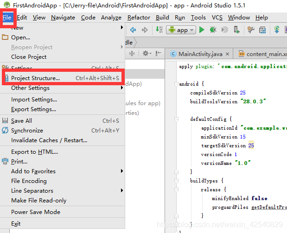Collapse the release block fold marker

point(176,189)
